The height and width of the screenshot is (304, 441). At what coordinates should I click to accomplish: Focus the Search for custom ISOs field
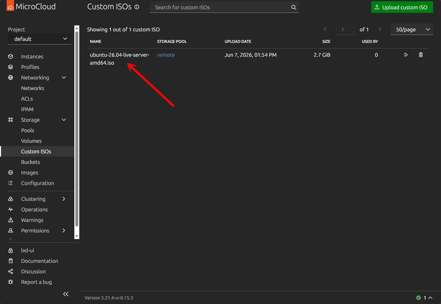click(x=224, y=7)
